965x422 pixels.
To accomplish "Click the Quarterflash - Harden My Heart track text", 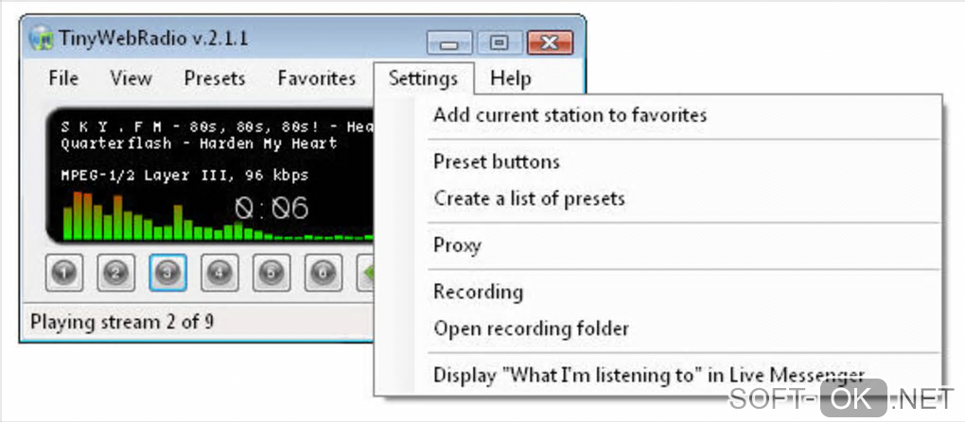I will 199,144.
